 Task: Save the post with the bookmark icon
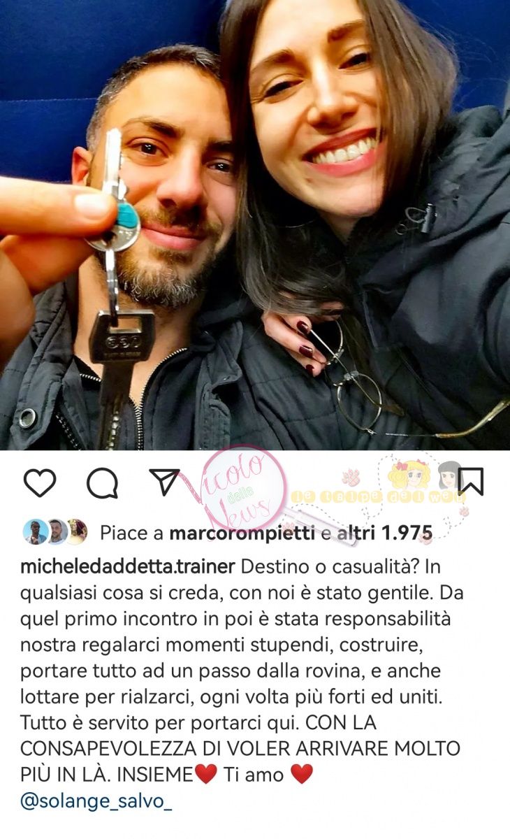pyautogui.click(x=472, y=482)
